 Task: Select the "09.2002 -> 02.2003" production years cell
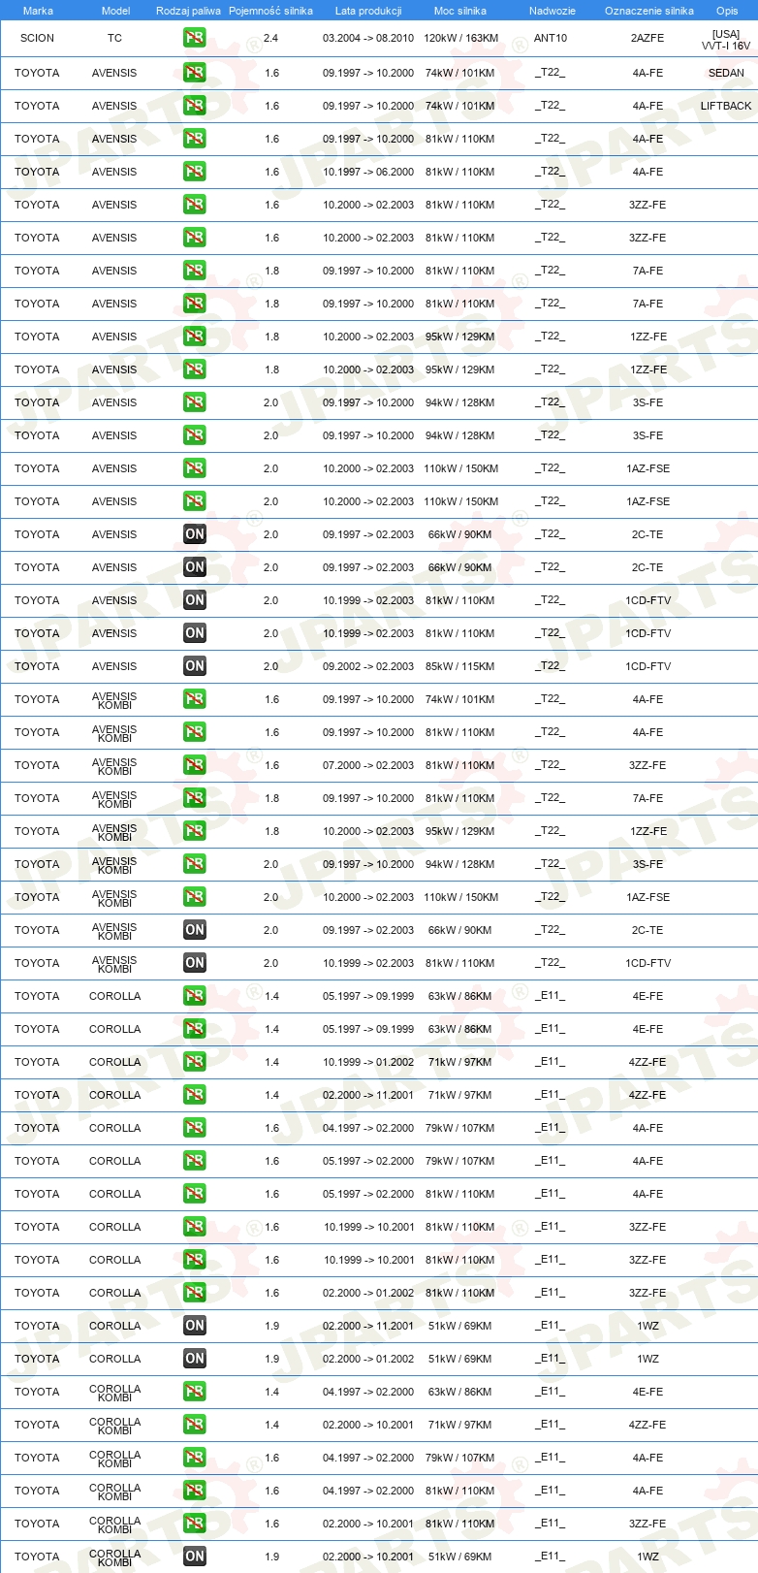point(368,666)
